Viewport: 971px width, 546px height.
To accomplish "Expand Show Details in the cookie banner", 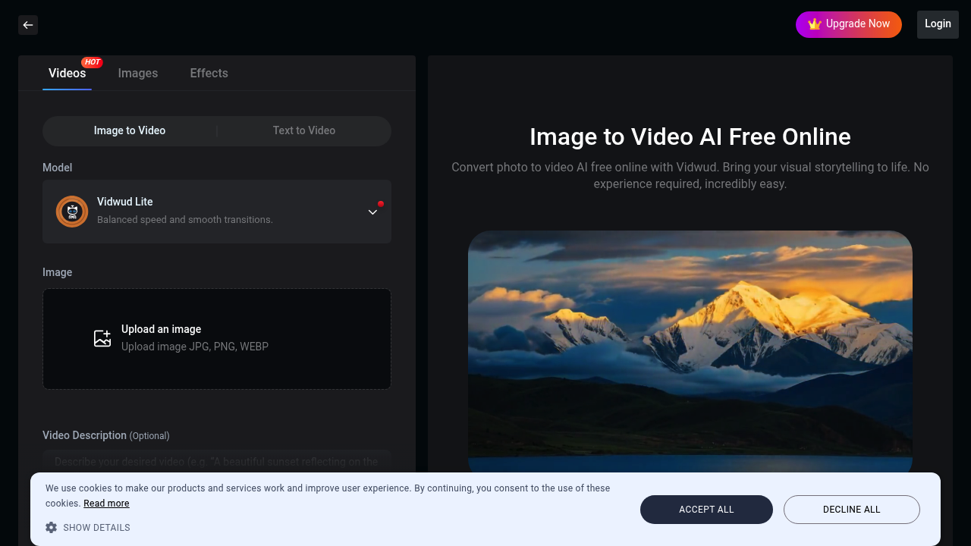I will 96,527.
